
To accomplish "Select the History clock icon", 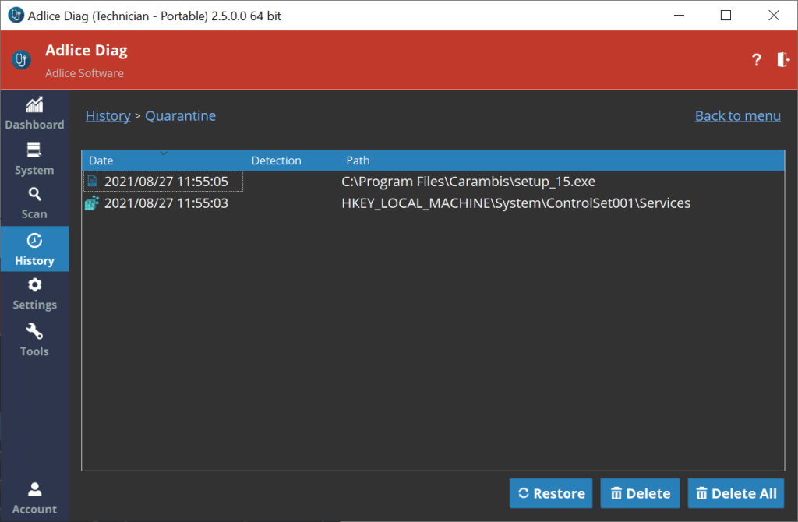I will pyautogui.click(x=34, y=241).
